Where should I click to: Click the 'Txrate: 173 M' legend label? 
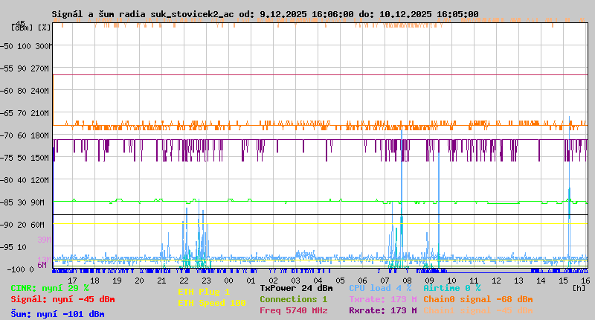(x=383, y=299)
